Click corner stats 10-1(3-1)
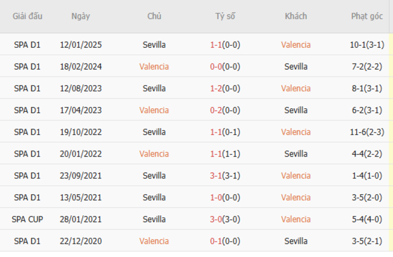 [x=367, y=45]
